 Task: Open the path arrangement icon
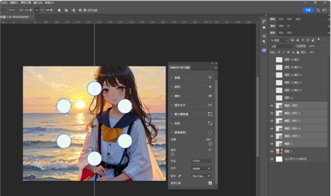point(73,10)
